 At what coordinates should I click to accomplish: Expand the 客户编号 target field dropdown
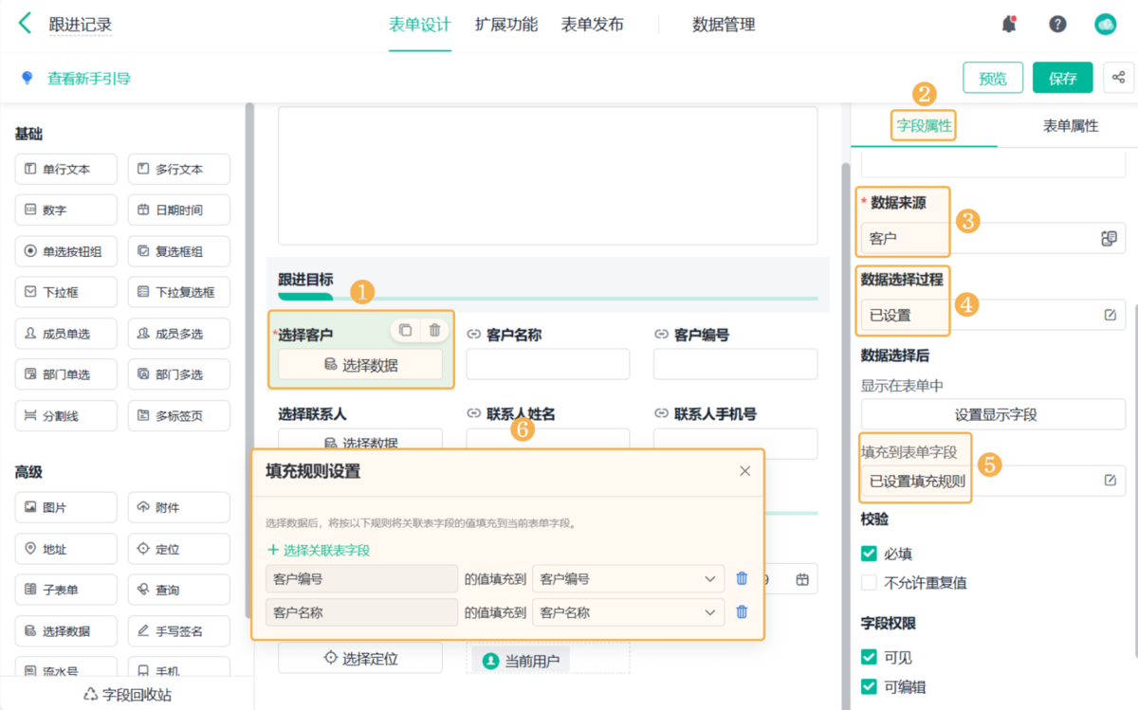[x=709, y=579]
